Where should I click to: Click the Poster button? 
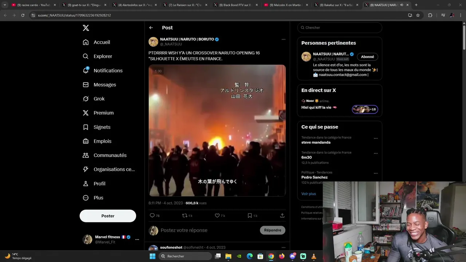point(108,216)
